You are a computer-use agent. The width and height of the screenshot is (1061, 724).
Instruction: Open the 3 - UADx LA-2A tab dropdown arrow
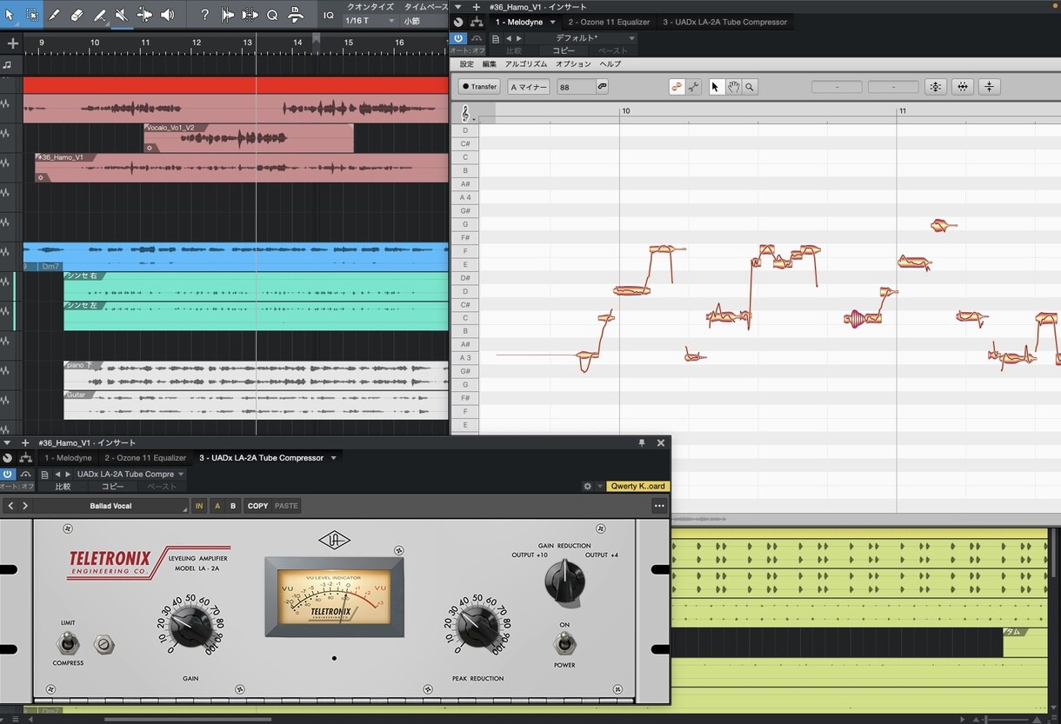tap(333, 458)
